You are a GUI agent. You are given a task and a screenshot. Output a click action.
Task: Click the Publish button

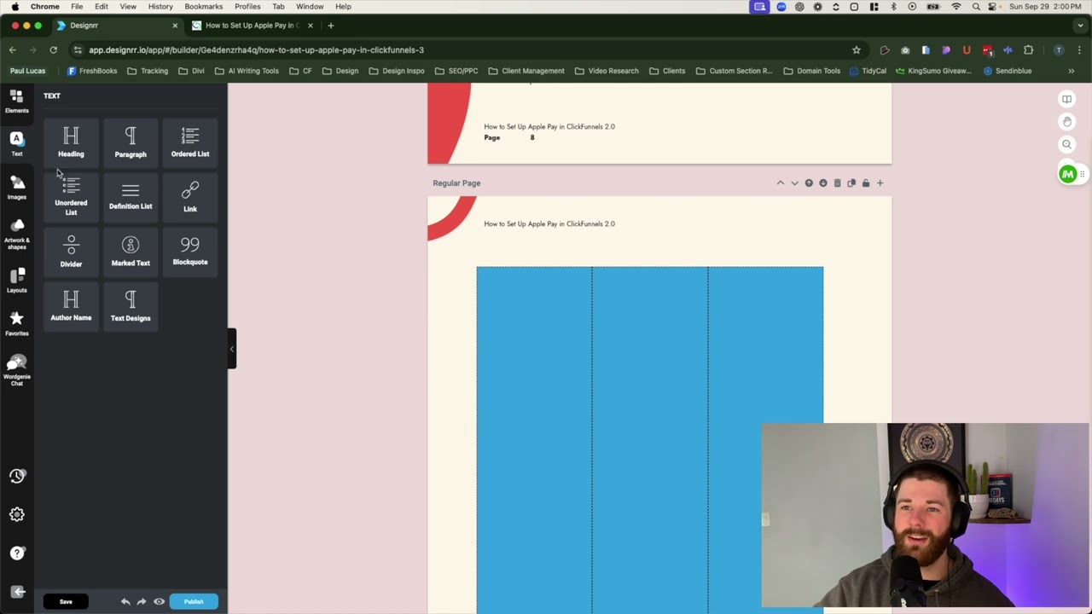click(194, 602)
